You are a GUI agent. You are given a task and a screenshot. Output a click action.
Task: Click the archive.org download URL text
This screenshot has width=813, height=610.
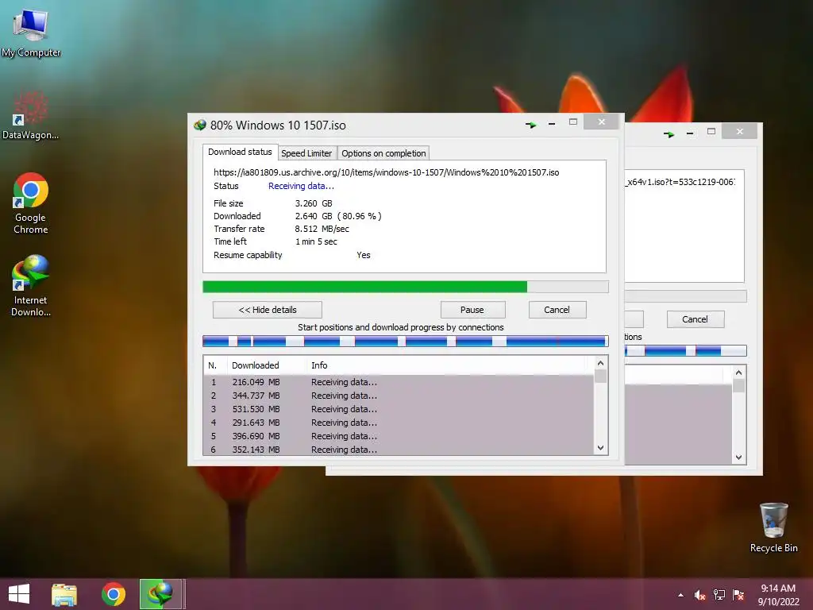pos(387,172)
